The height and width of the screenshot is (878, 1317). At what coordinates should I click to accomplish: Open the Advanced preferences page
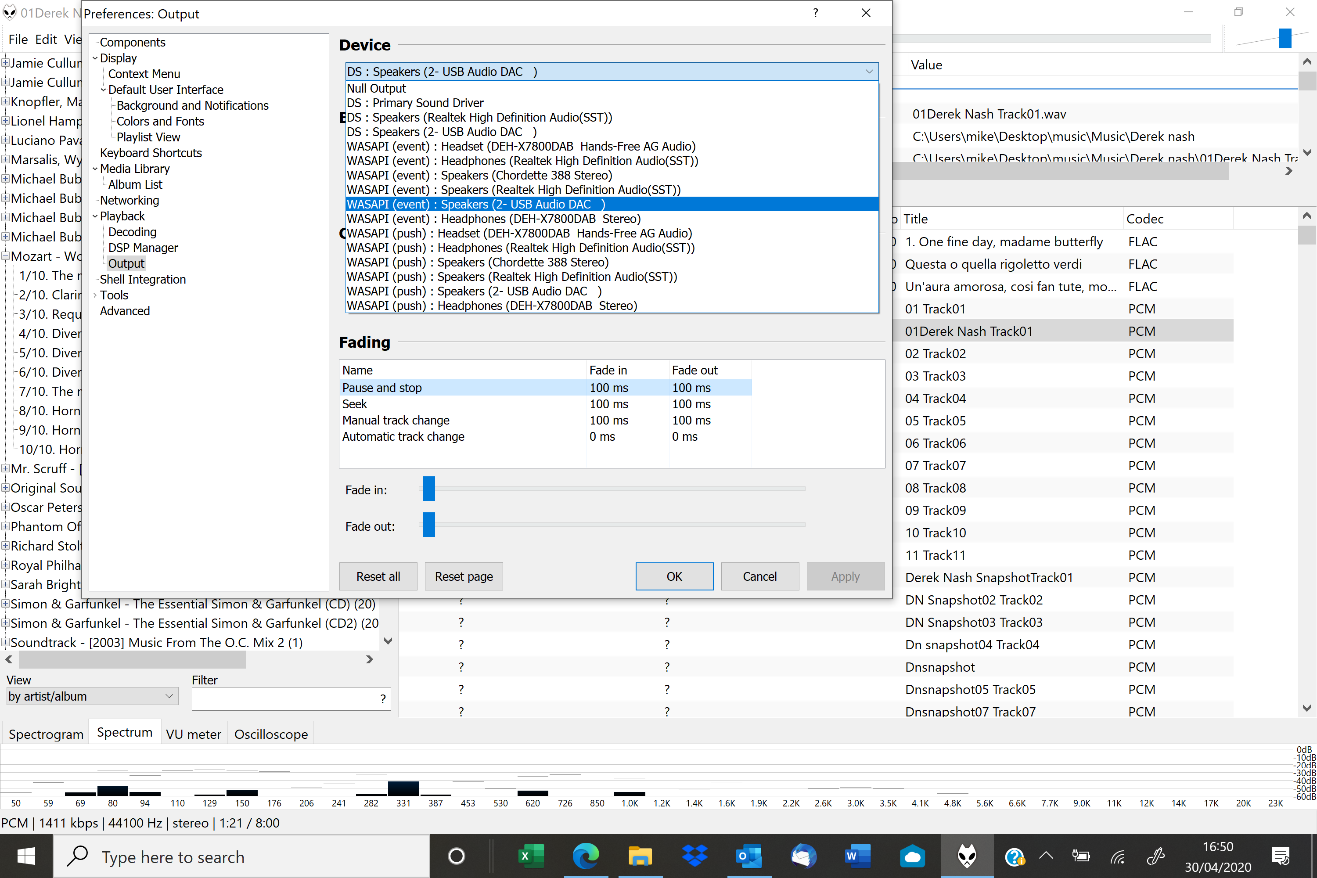[125, 311]
